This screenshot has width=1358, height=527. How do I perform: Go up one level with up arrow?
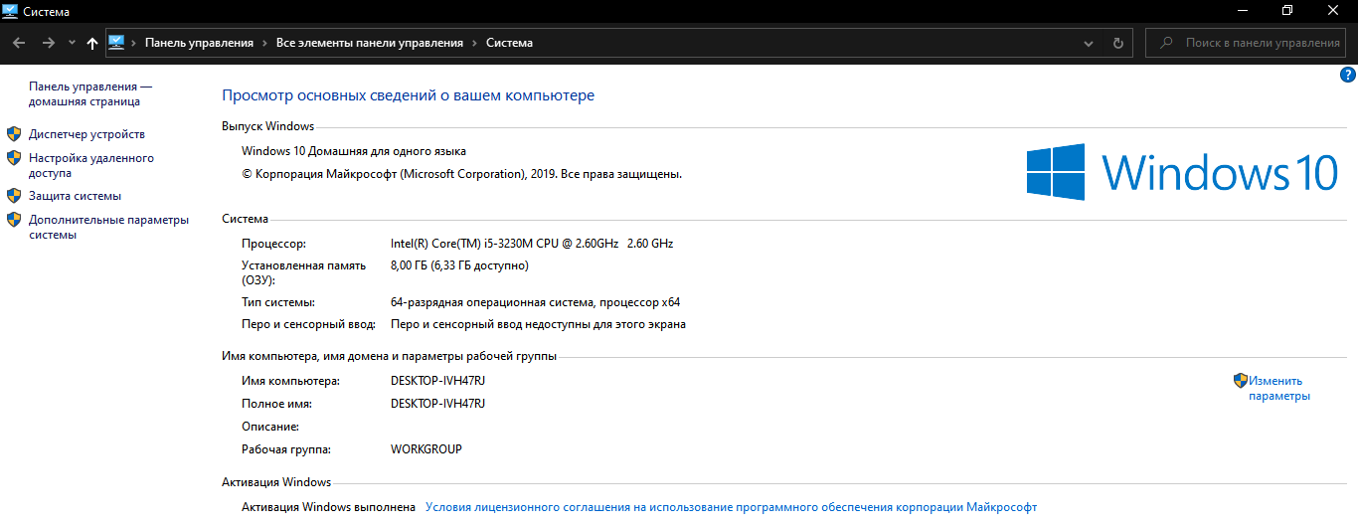(x=92, y=43)
